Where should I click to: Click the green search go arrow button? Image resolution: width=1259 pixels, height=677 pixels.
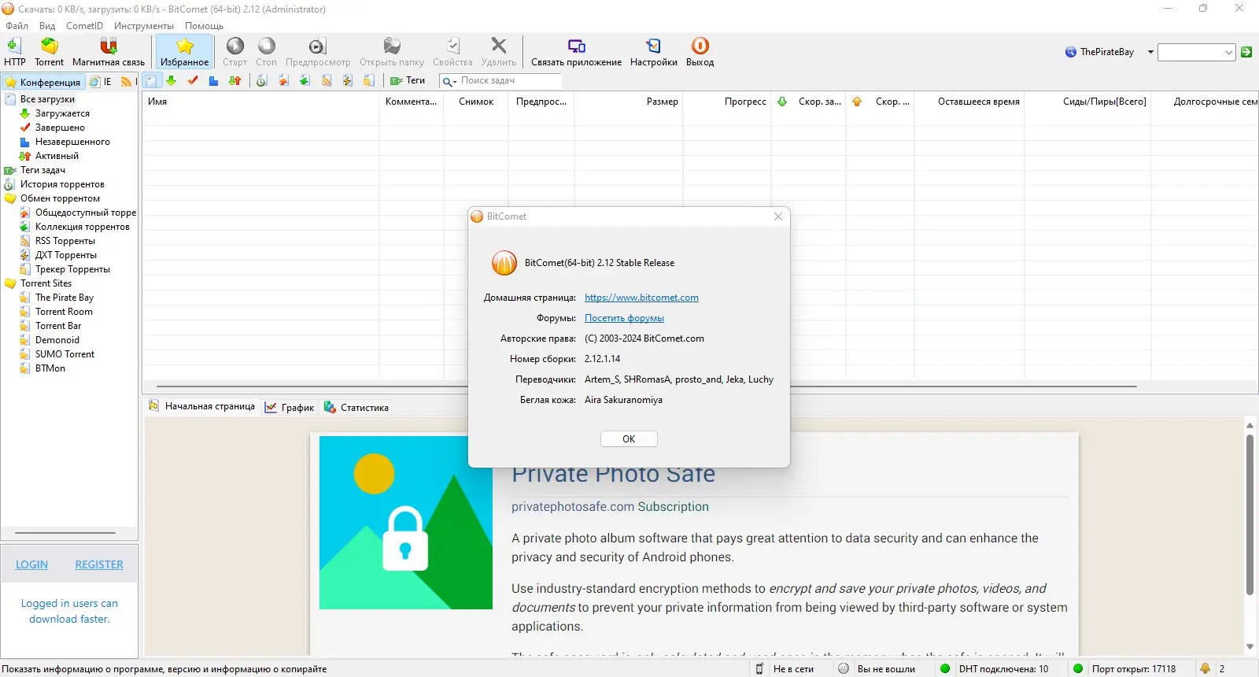[x=1246, y=52]
